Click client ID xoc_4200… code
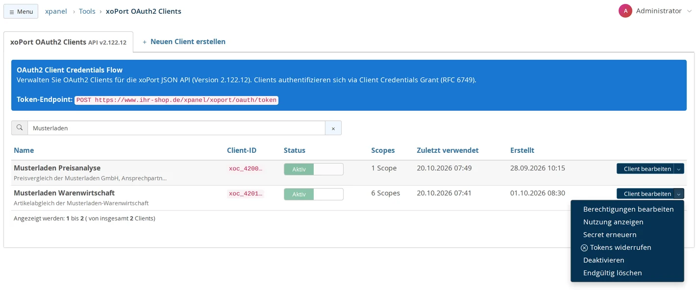 click(x=246, y=169)
